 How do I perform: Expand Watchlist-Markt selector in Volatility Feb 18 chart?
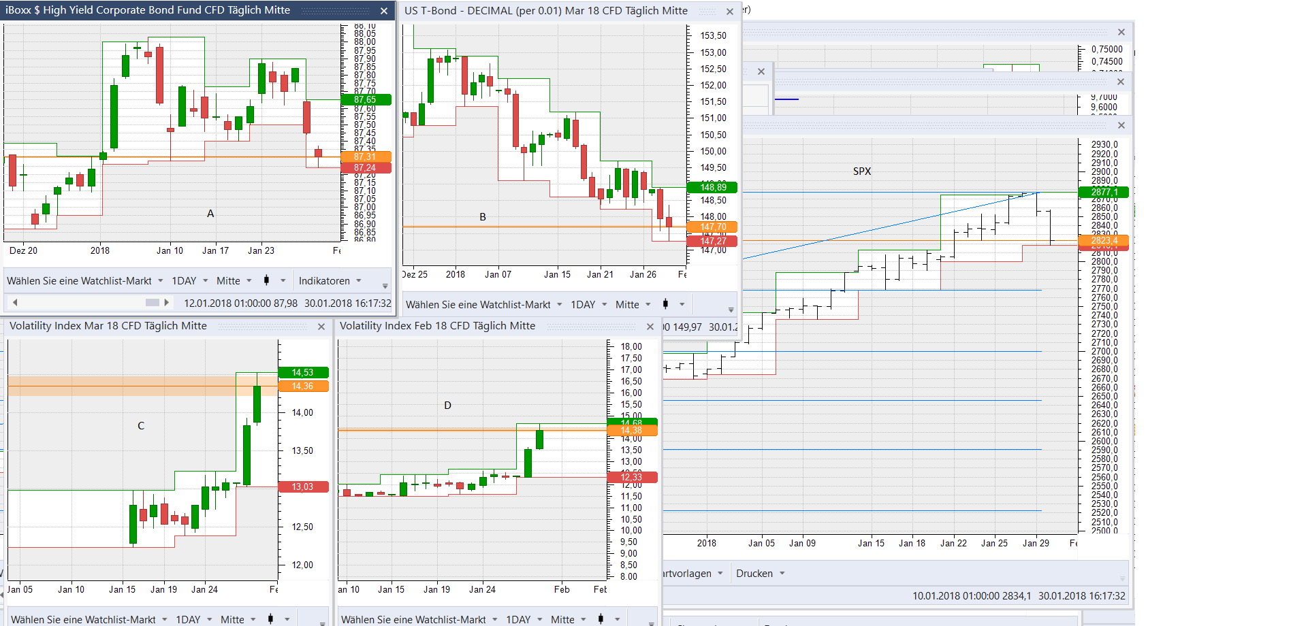click(x=419, y=619)
